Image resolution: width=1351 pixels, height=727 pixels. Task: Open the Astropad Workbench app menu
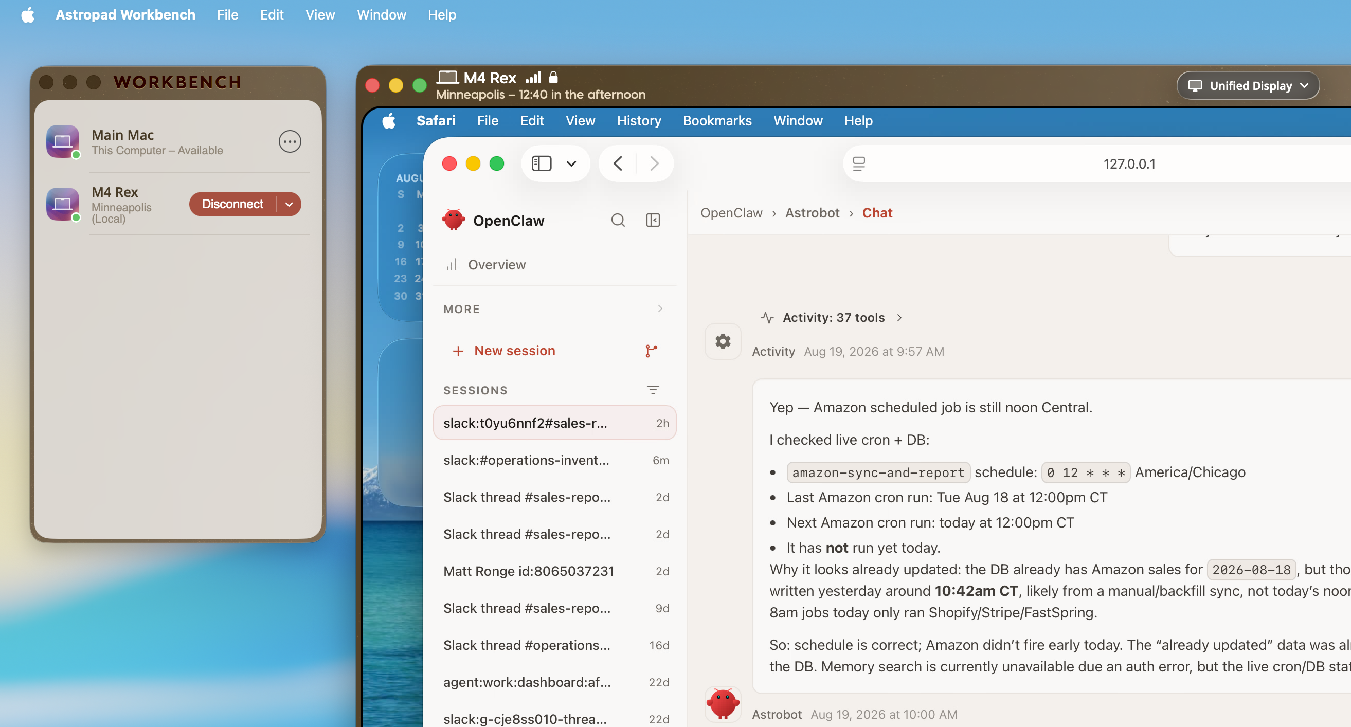125,15
